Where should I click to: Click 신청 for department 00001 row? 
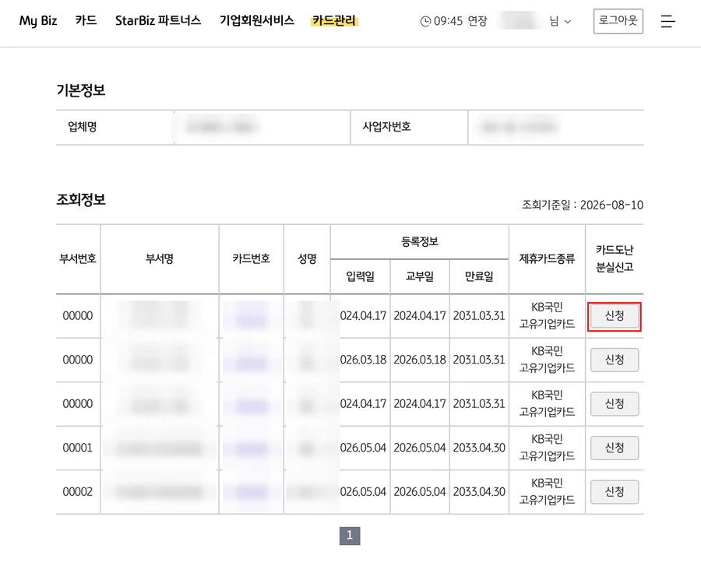tap(615, 448)
